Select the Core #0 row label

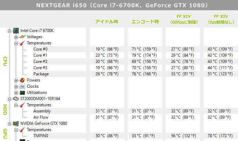tap(40, 49)
